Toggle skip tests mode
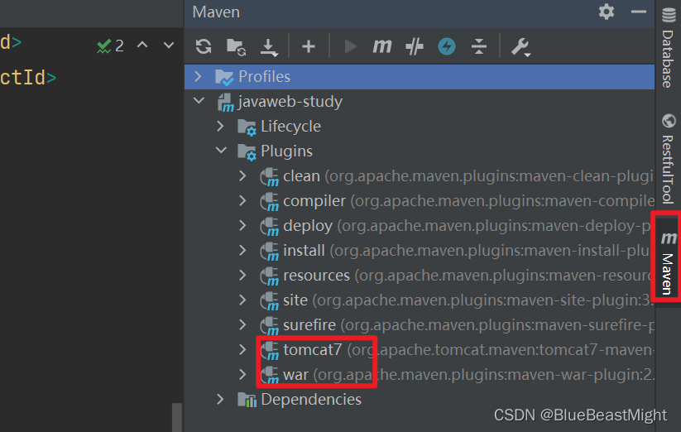Screen dimensions: 681x432 pyautogui.click(x=414, y=46)
